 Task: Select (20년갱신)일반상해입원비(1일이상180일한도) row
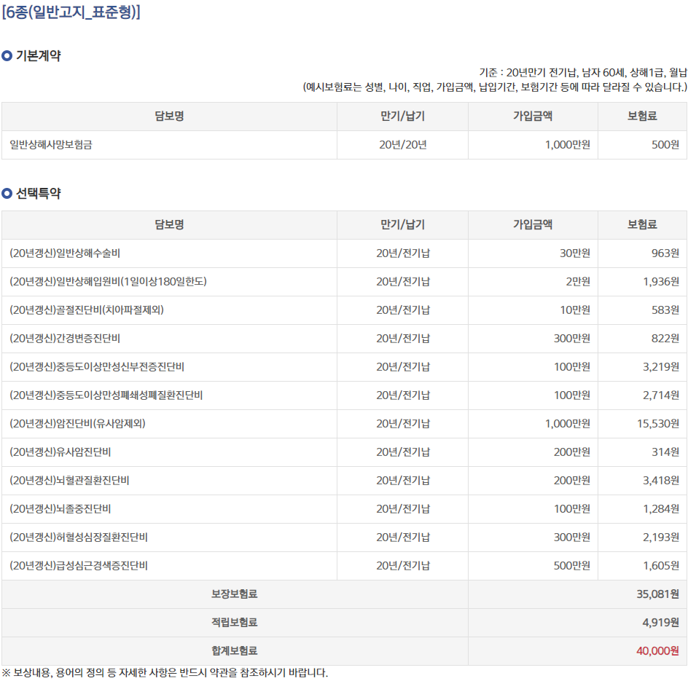[108, 281]
